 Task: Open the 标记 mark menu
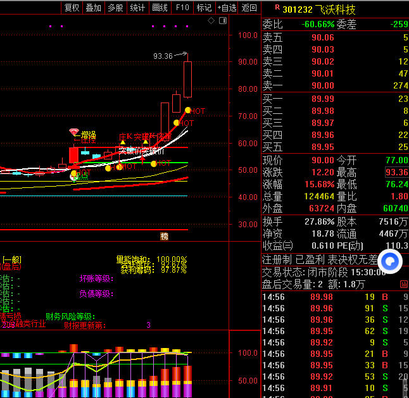[204, 8]
